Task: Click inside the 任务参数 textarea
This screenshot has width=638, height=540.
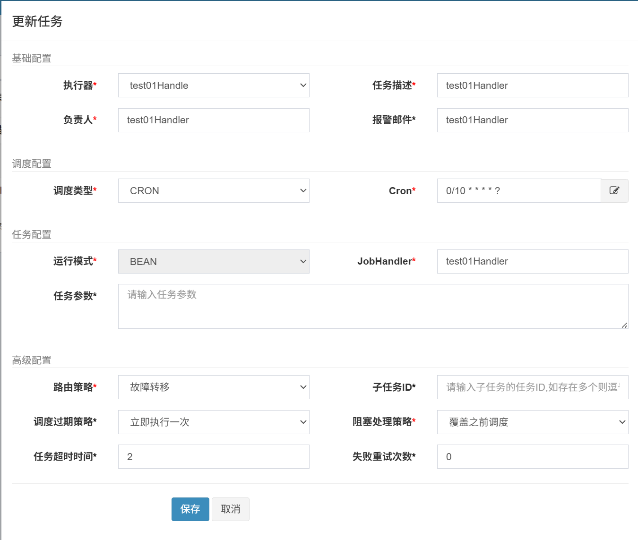Action: [373, 306]
